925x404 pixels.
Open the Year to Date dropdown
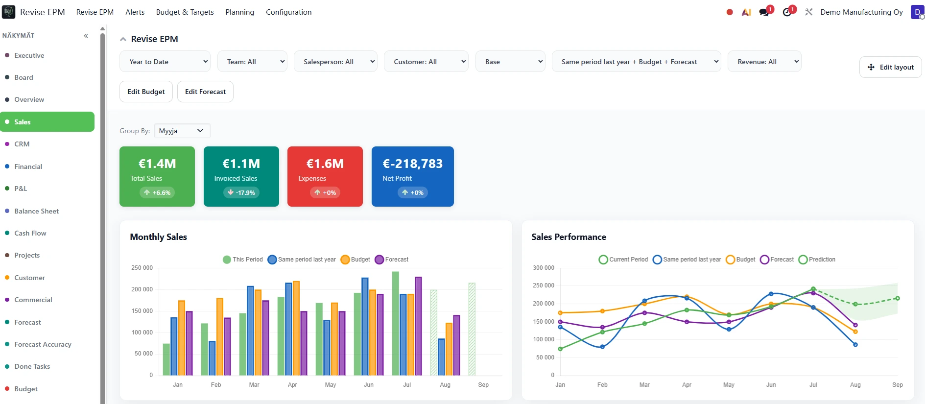(x=165, y=62)
